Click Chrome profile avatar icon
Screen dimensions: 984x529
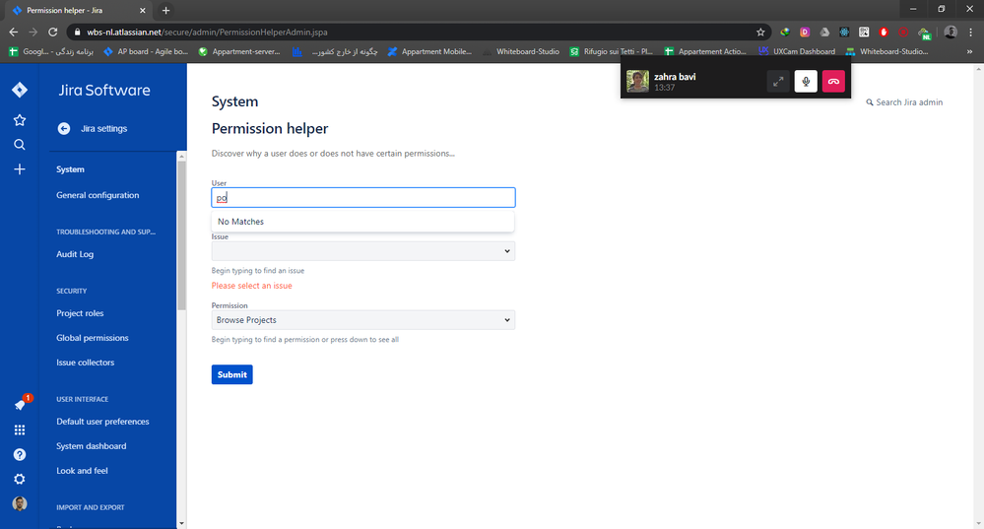pyautogui.click(x=951, y=32)
